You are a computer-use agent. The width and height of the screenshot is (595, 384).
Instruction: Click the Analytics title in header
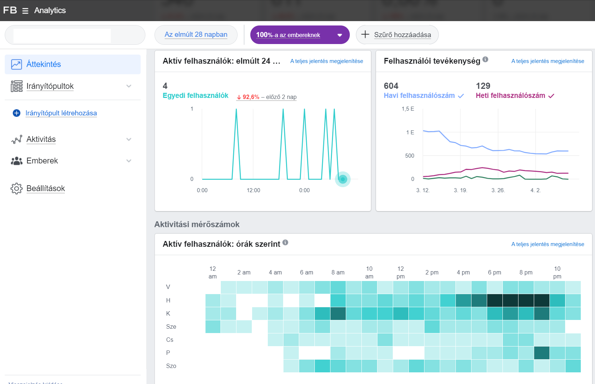[50, 11]
